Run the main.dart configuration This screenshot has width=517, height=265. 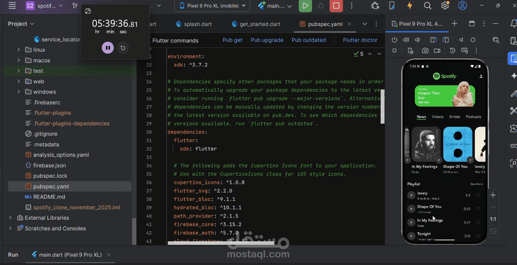tap(305, 6)
